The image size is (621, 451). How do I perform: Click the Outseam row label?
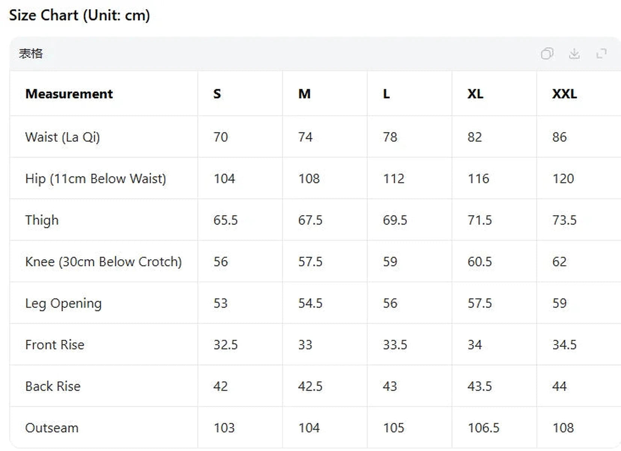52,428
